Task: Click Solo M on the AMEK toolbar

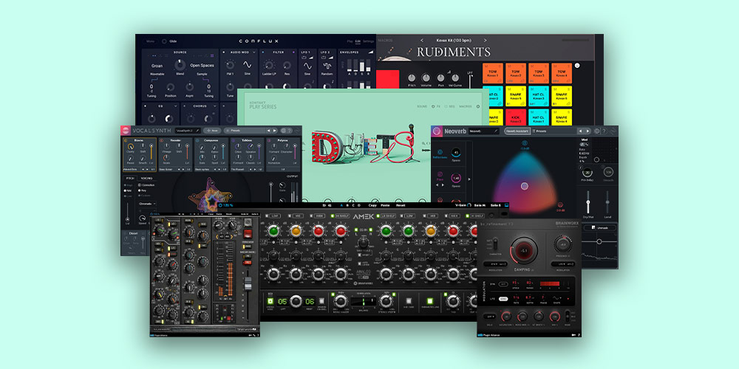Action: pos(480,205)
